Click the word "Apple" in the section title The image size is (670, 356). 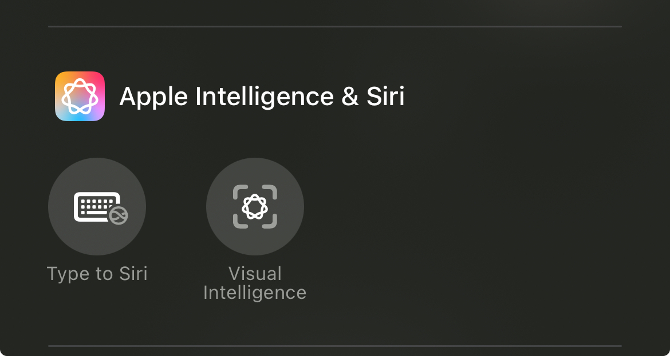tap(153, 97)
